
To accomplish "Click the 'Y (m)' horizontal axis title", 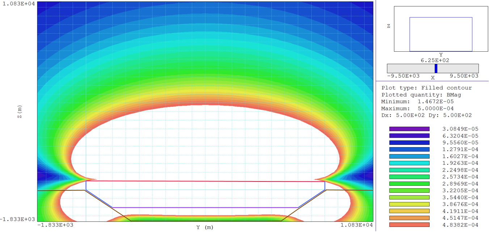I will point(205,227).
